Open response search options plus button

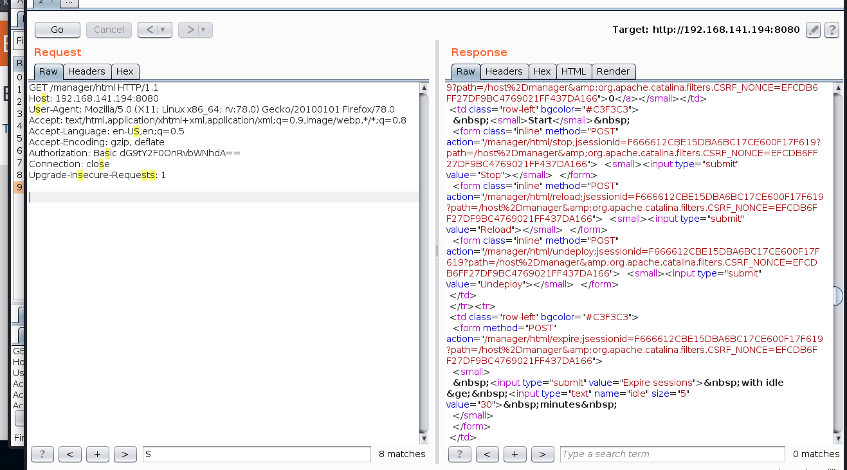pyautogui.click(x=515, y=454)
